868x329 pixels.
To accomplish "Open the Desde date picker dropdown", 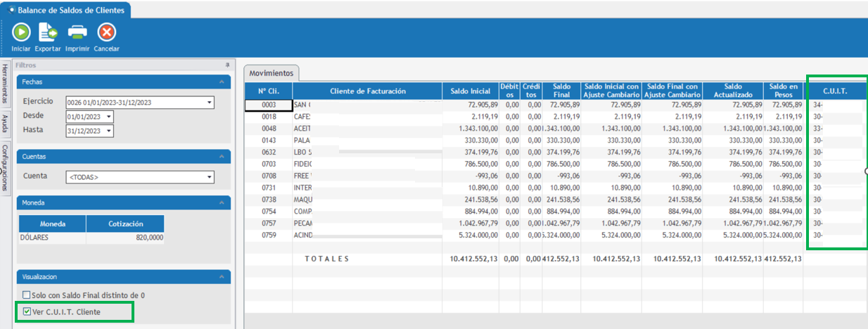I will (109, 117).
